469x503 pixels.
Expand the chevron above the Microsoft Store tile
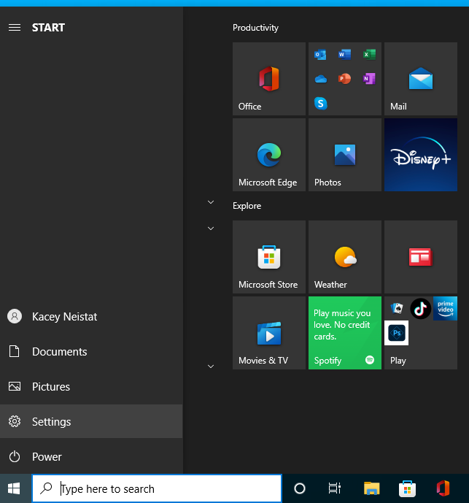[211, 229]
